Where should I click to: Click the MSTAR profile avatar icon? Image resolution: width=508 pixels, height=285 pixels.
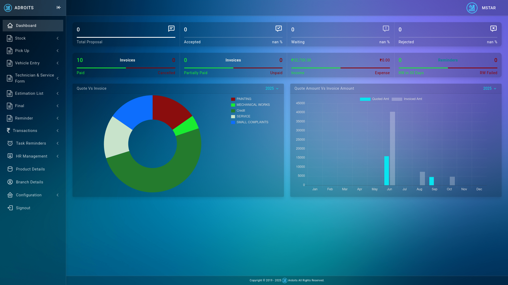tap(472, 8)
